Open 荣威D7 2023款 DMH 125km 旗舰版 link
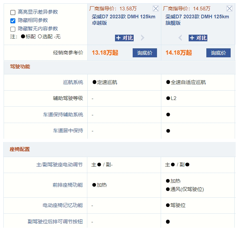The height and width of the screenshot is (231, 239). [197, 20]
